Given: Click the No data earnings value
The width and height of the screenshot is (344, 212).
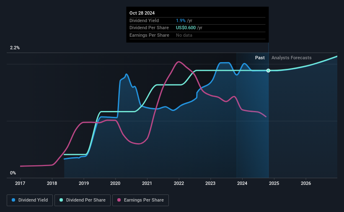Looking at the screenshot, I should pos(184,35).
